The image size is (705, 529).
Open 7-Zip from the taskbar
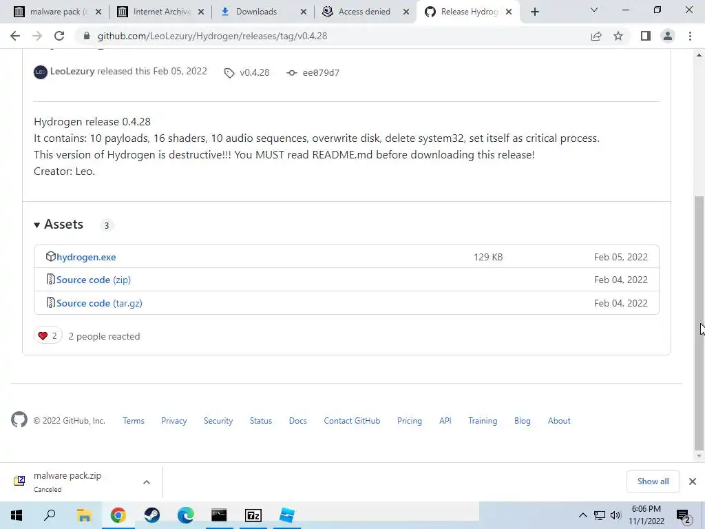point(253,515)
